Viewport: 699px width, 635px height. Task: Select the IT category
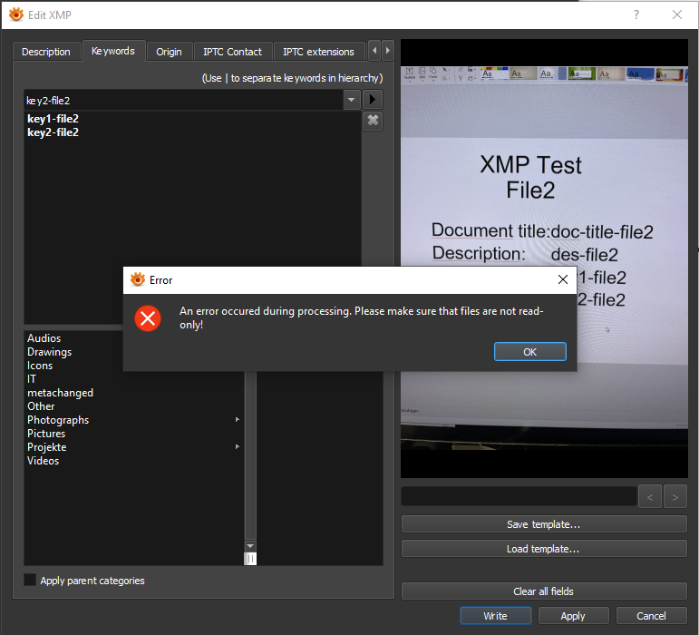click(31, 379)
